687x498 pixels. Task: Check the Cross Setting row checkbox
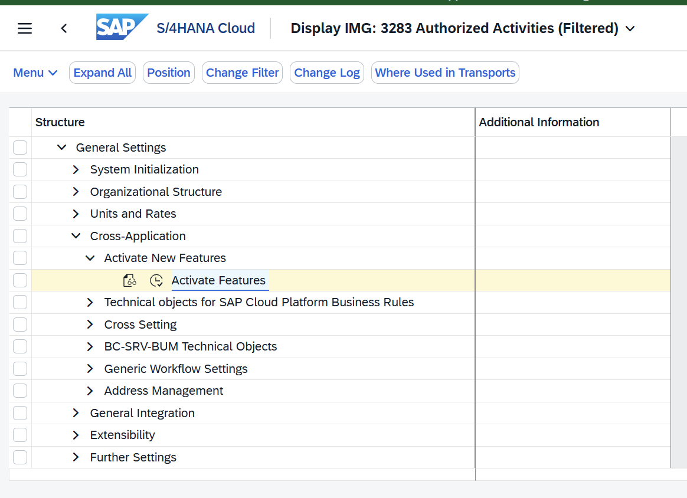point(20,325)
